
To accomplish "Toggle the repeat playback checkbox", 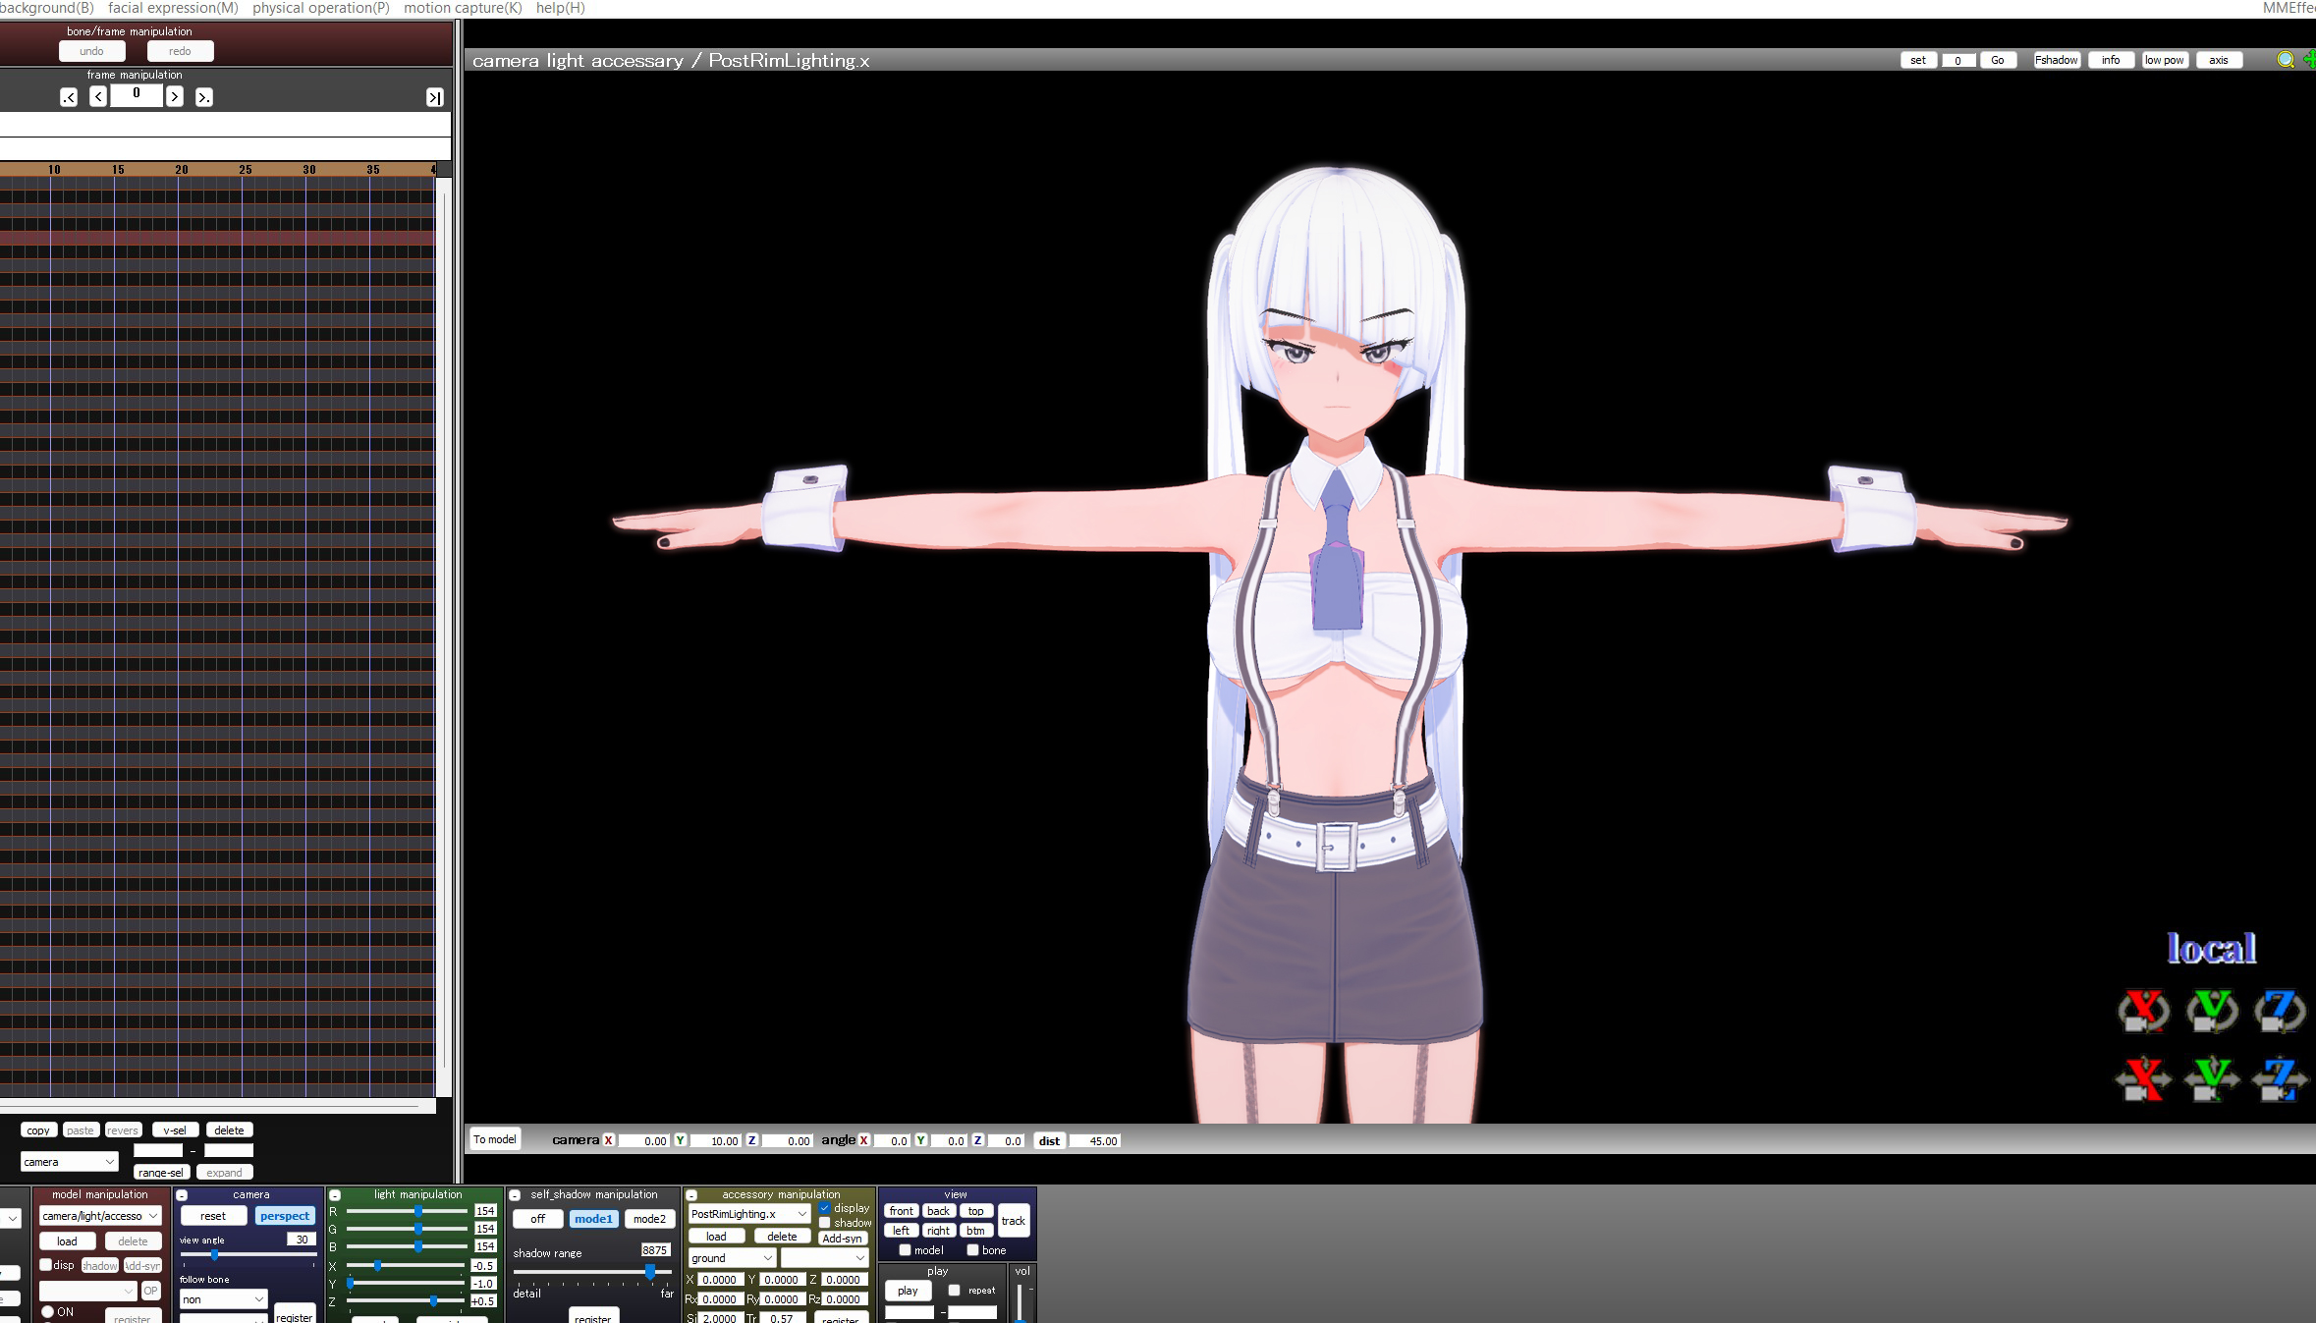I will (954, 1291).
